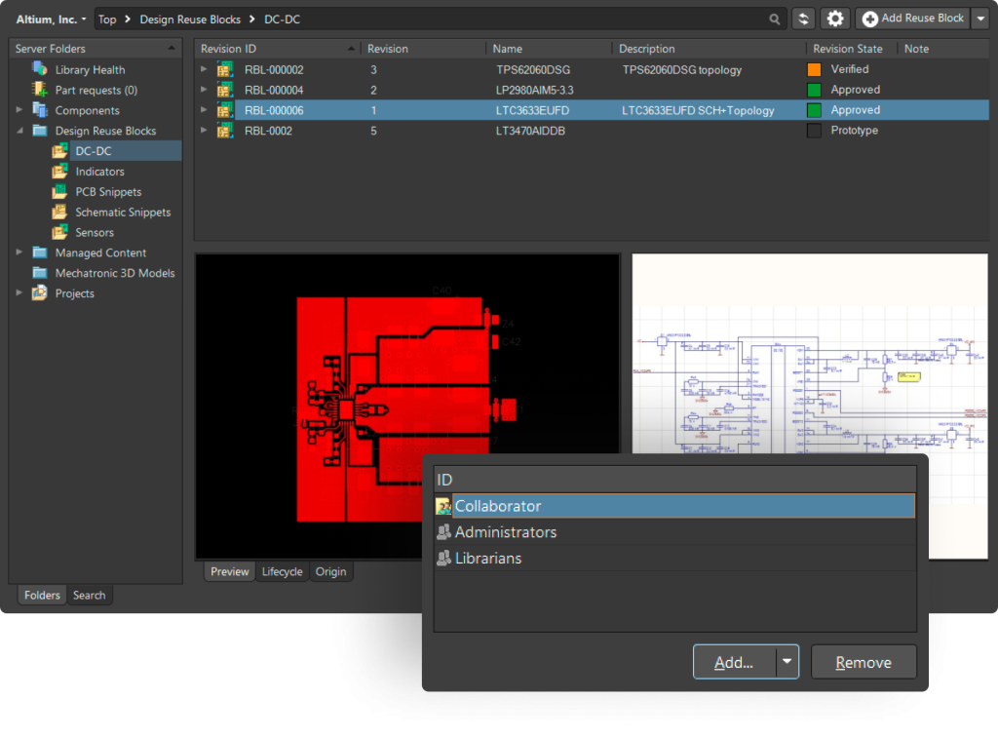998x737 pixels.
Task: Switch to the Lifecycle tab
Action: pyautogui.click(x=282, y=571)
